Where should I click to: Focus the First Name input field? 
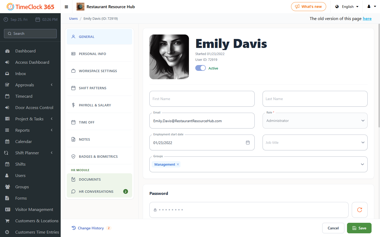click(x=202, y=99)
